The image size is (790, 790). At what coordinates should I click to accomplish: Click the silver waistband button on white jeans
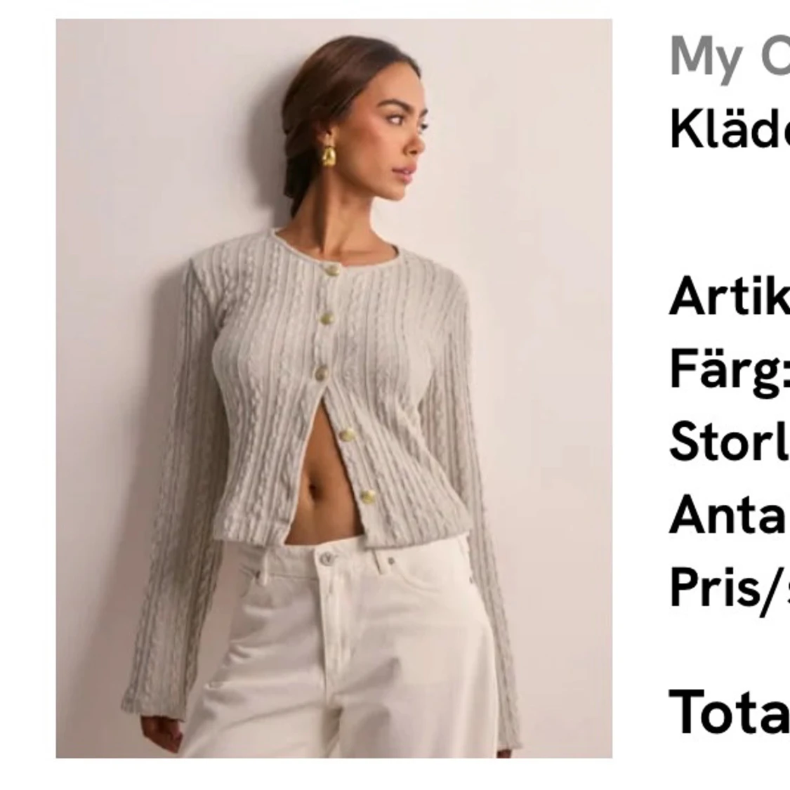coord(327,558)
